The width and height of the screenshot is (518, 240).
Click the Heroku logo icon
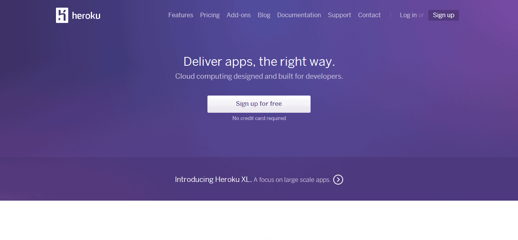click(62, 15)
